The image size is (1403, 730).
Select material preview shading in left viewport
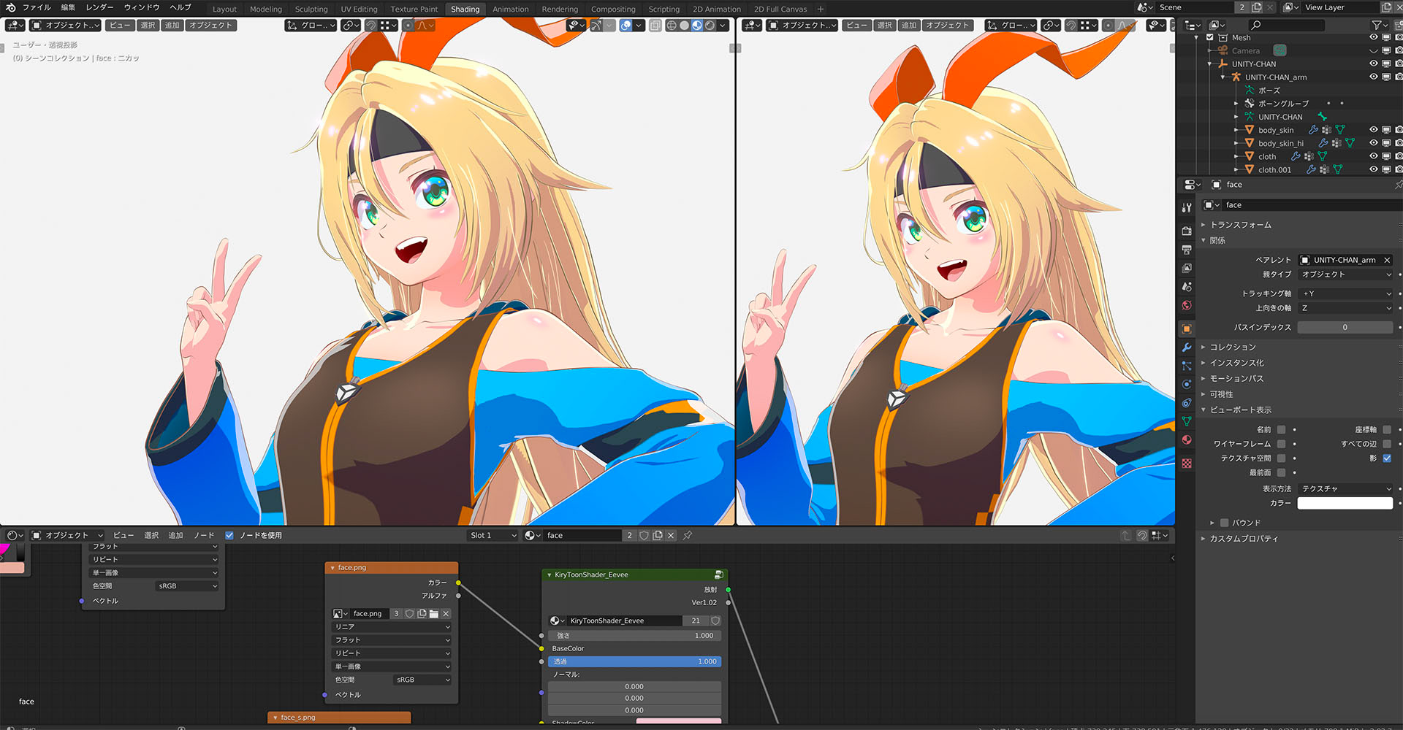pos(697,26)
